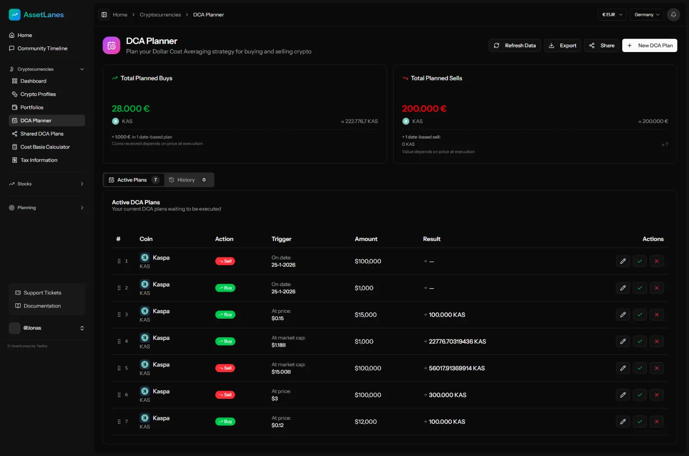
Task: Click the Trigger column header
Action: coord(282,239)
